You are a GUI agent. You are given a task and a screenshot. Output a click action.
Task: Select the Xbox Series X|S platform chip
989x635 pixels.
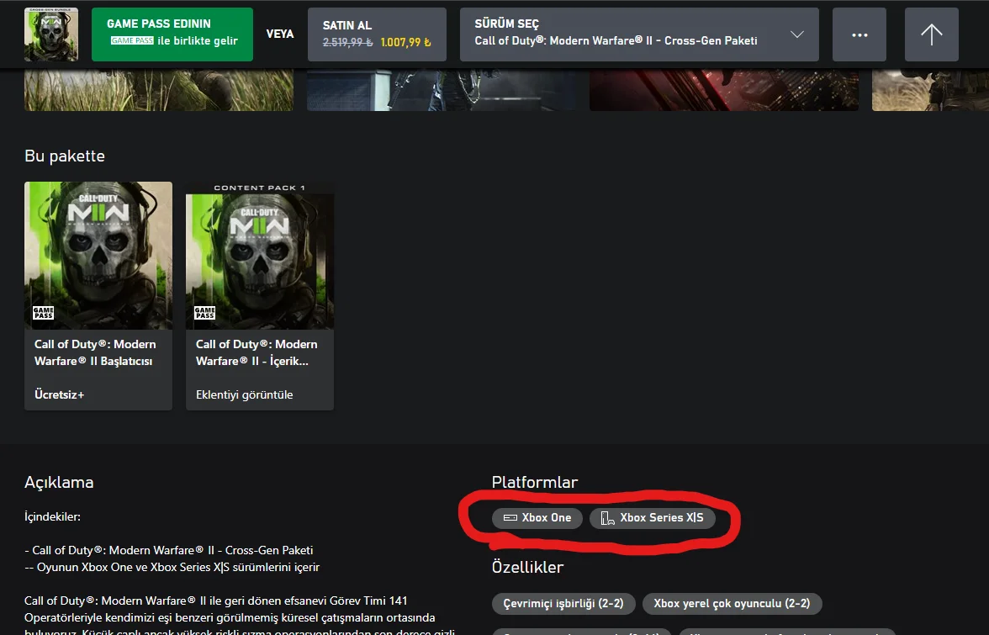tap(653, 518)
